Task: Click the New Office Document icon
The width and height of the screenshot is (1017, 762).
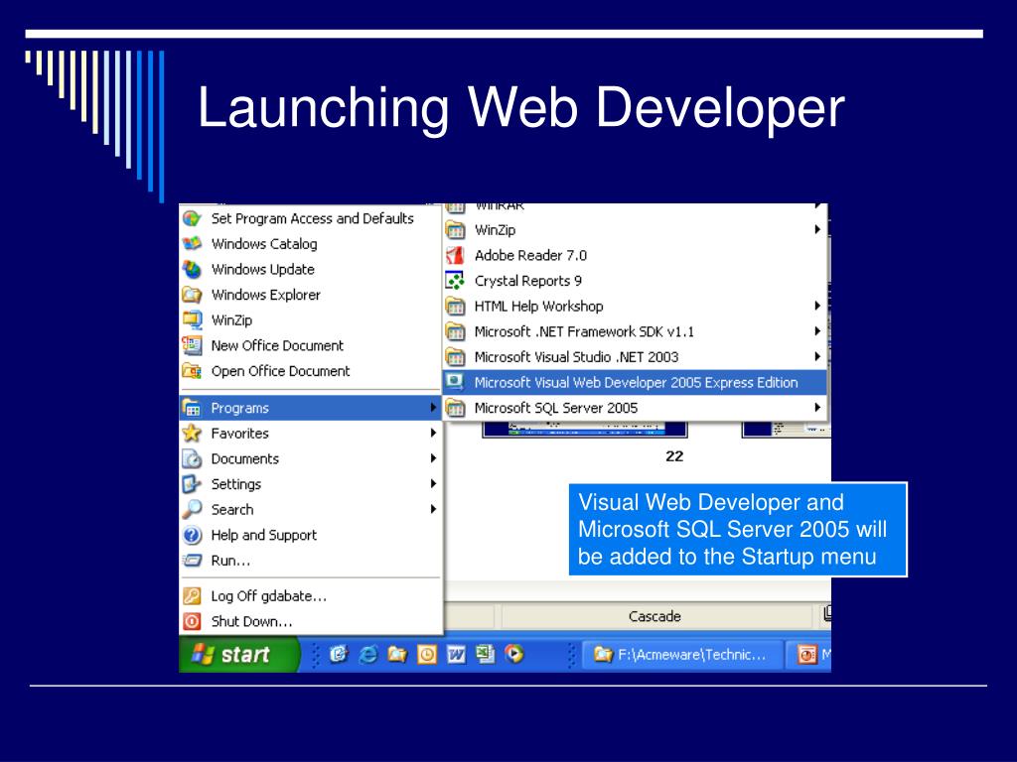Action: (x=192, y=345)
